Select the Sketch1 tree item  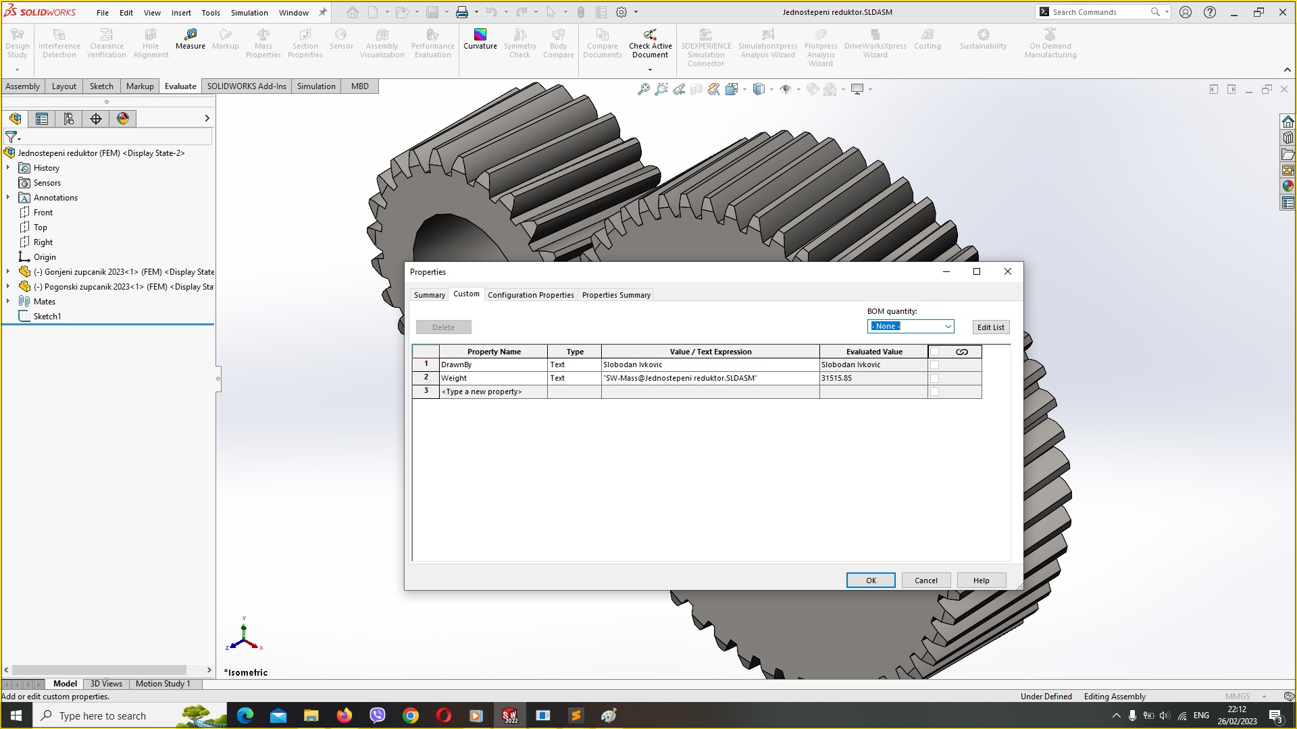[x=47, y=317]
